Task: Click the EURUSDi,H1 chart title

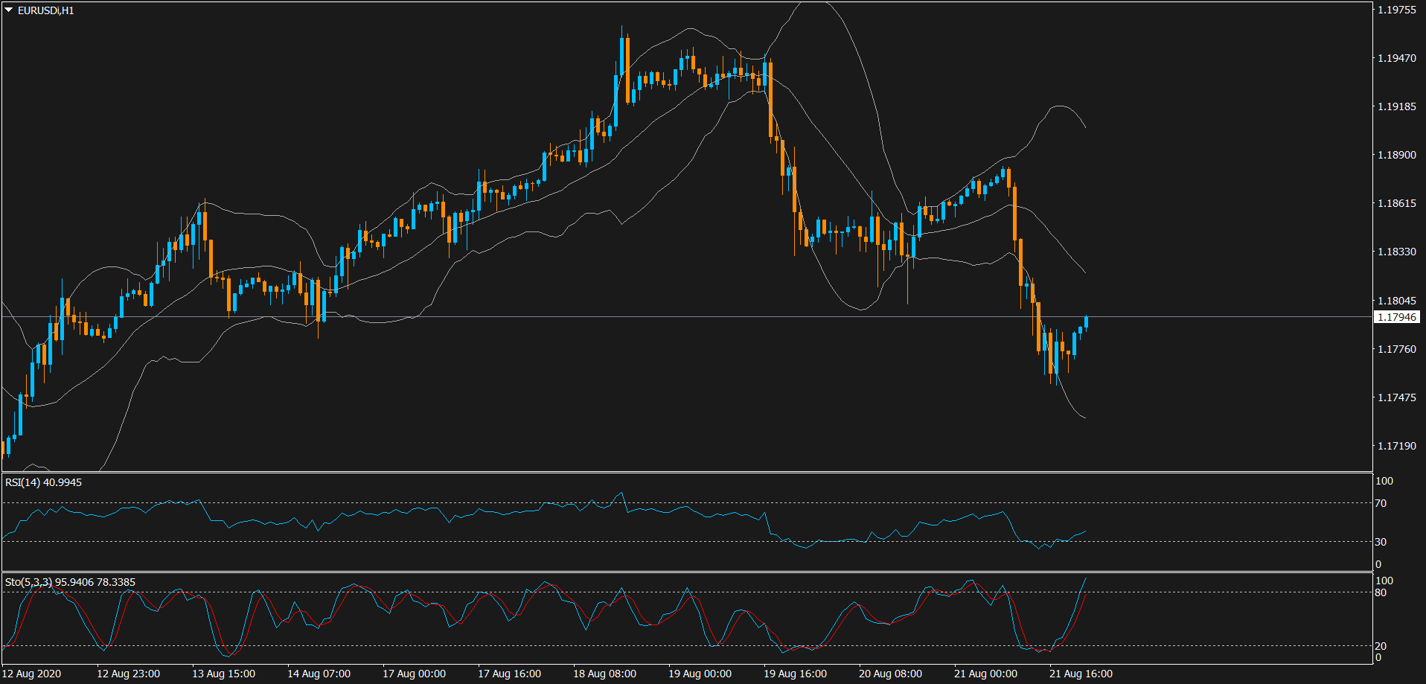Action: coord(45,10)
